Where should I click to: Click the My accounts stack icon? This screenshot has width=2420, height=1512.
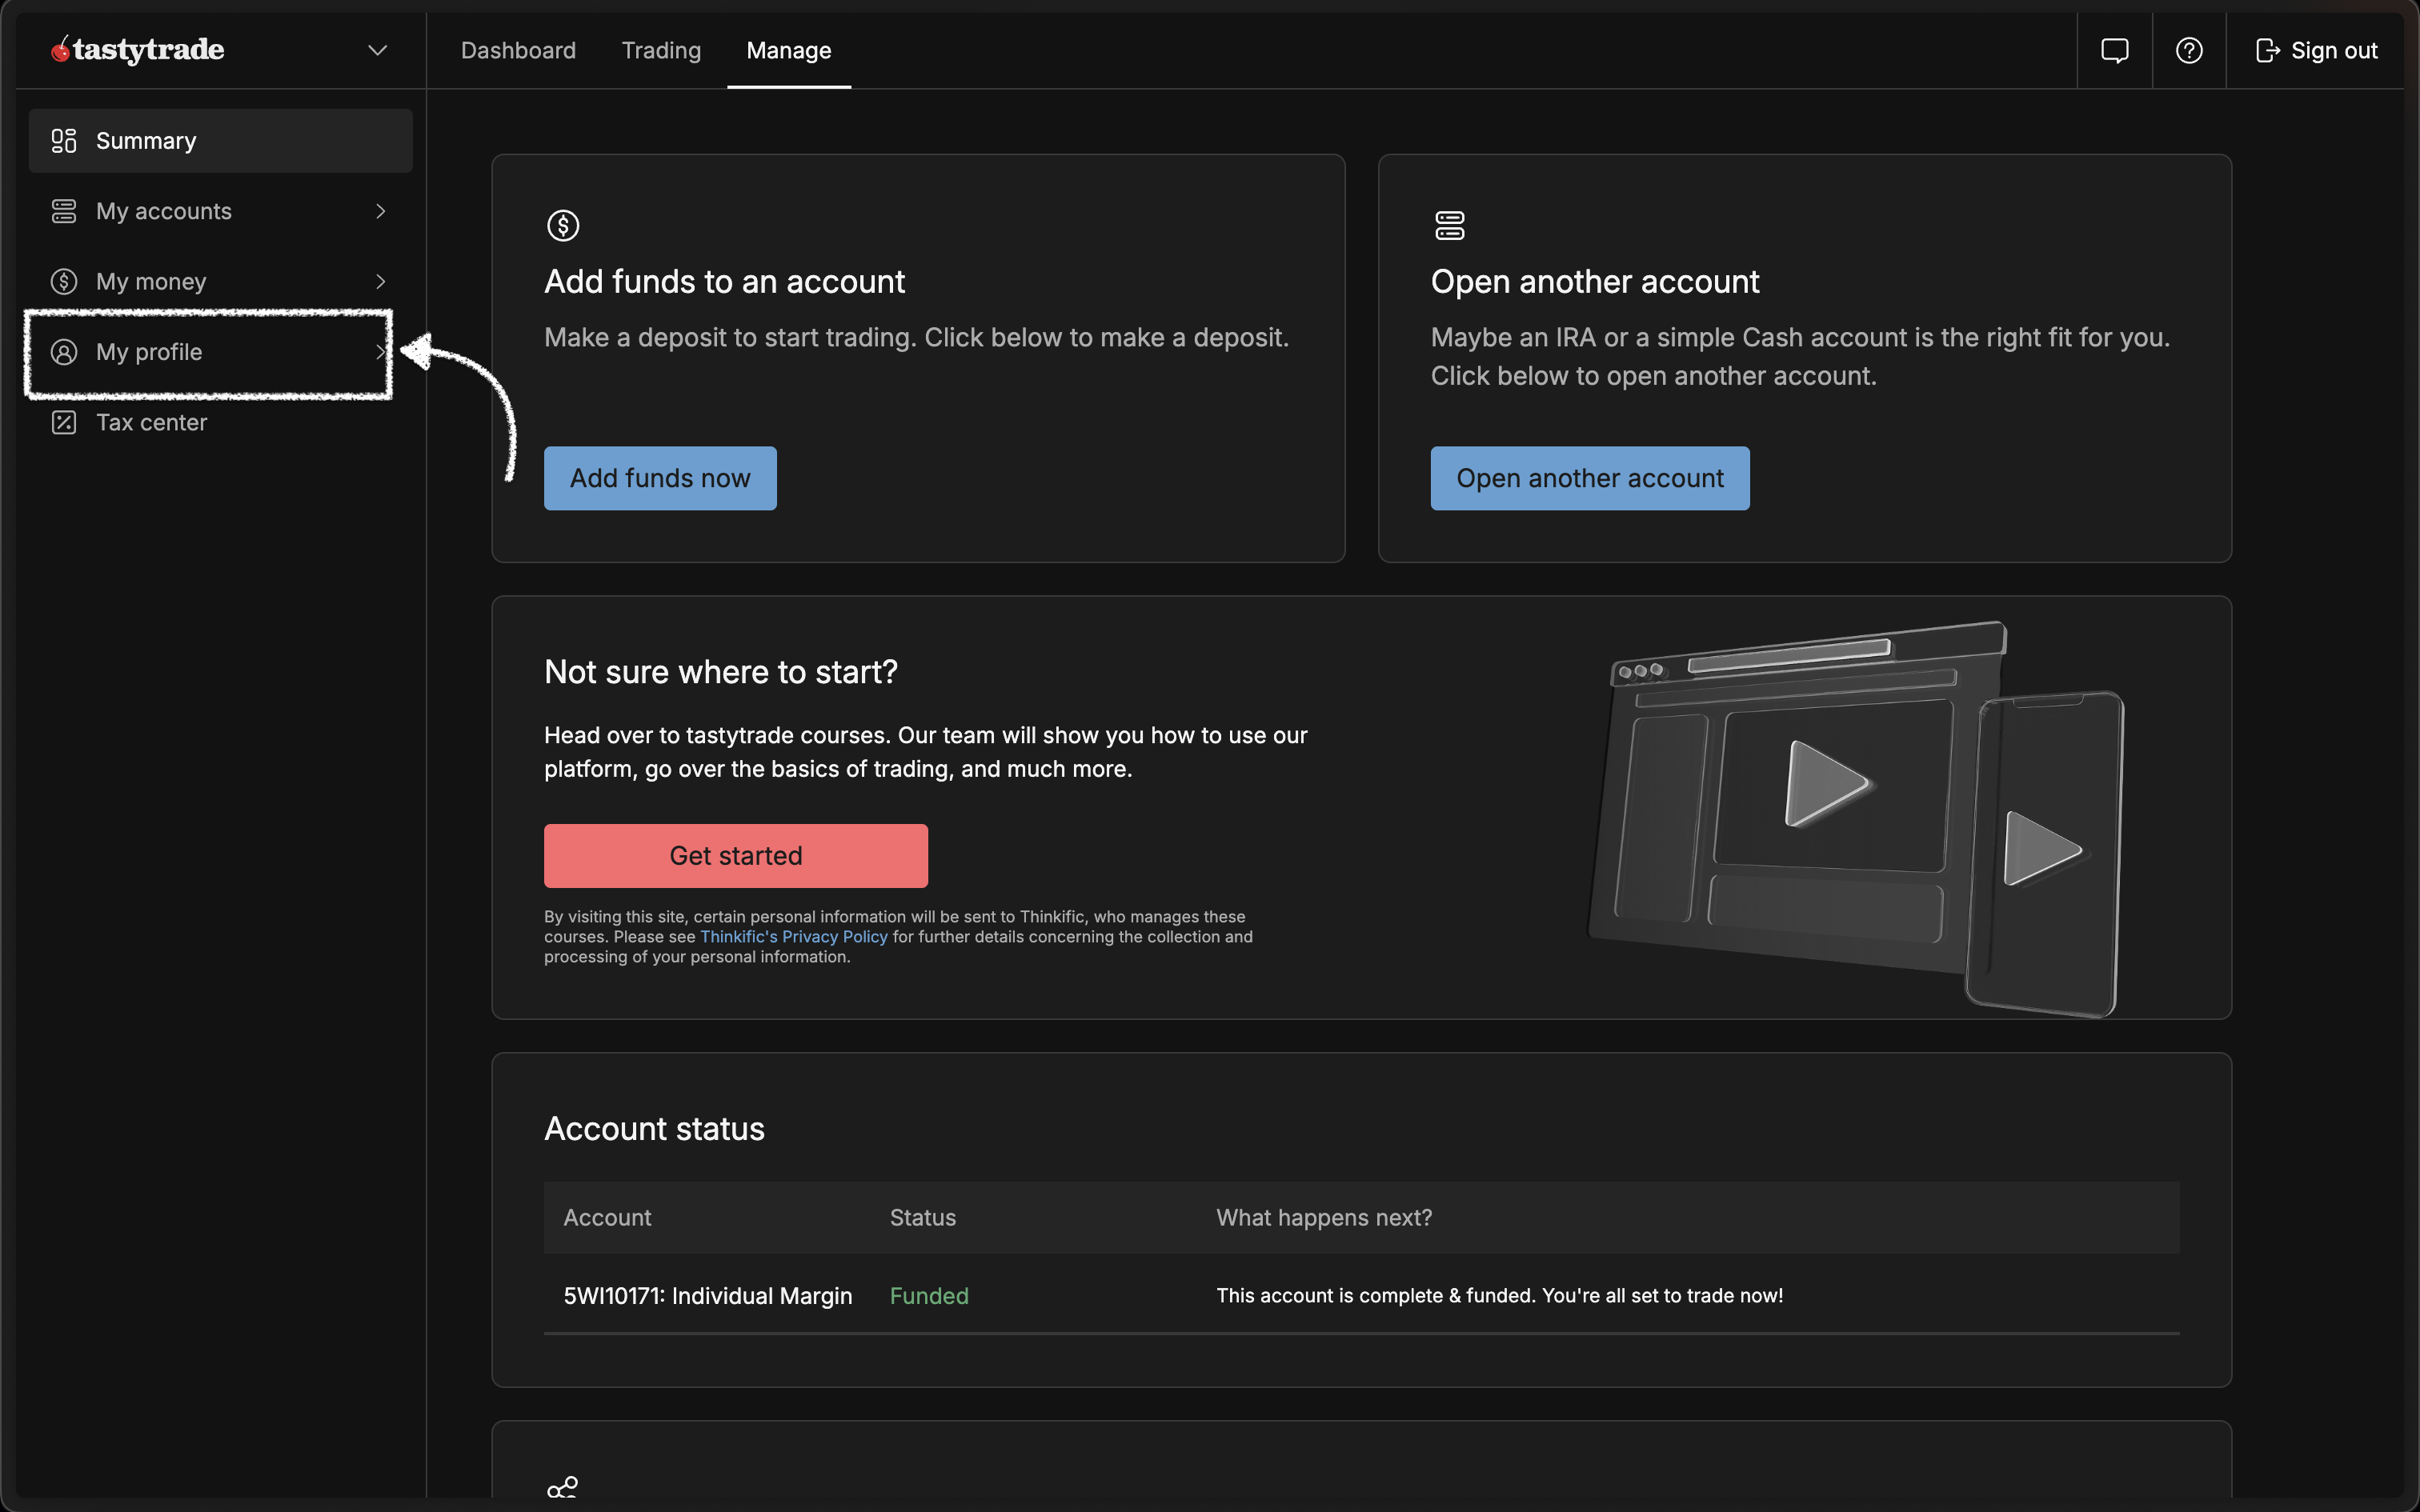(64, 211)
